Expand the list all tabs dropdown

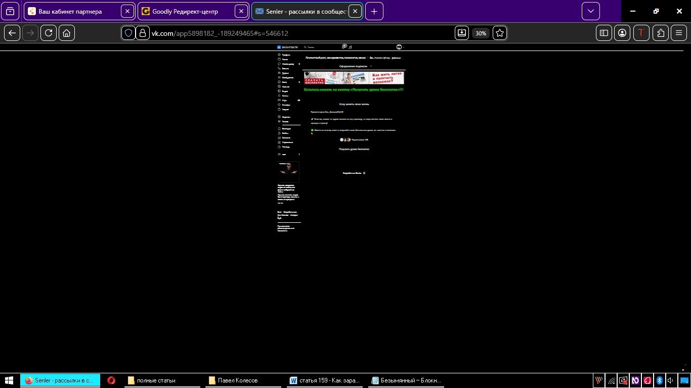pyautogui.click(x=590, y=11)
